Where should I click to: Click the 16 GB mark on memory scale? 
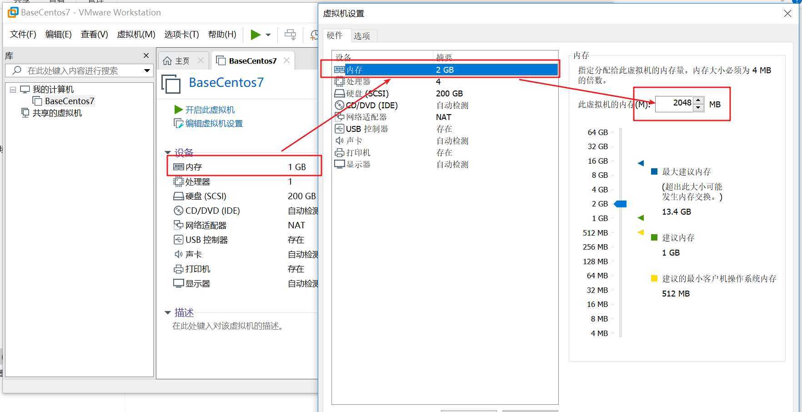[x=597, y=161]
